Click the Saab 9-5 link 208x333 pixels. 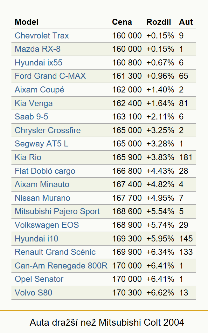click(31, 117)
